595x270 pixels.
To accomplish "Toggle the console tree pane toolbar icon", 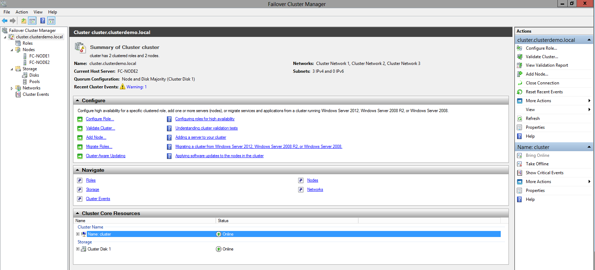I will 32,21.
